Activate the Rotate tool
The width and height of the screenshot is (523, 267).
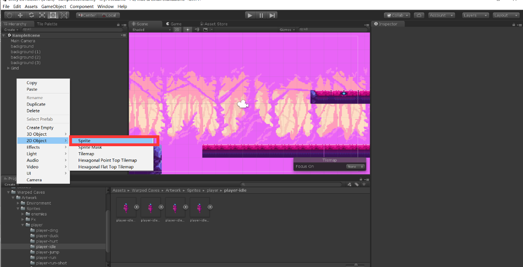coord(31,15)
